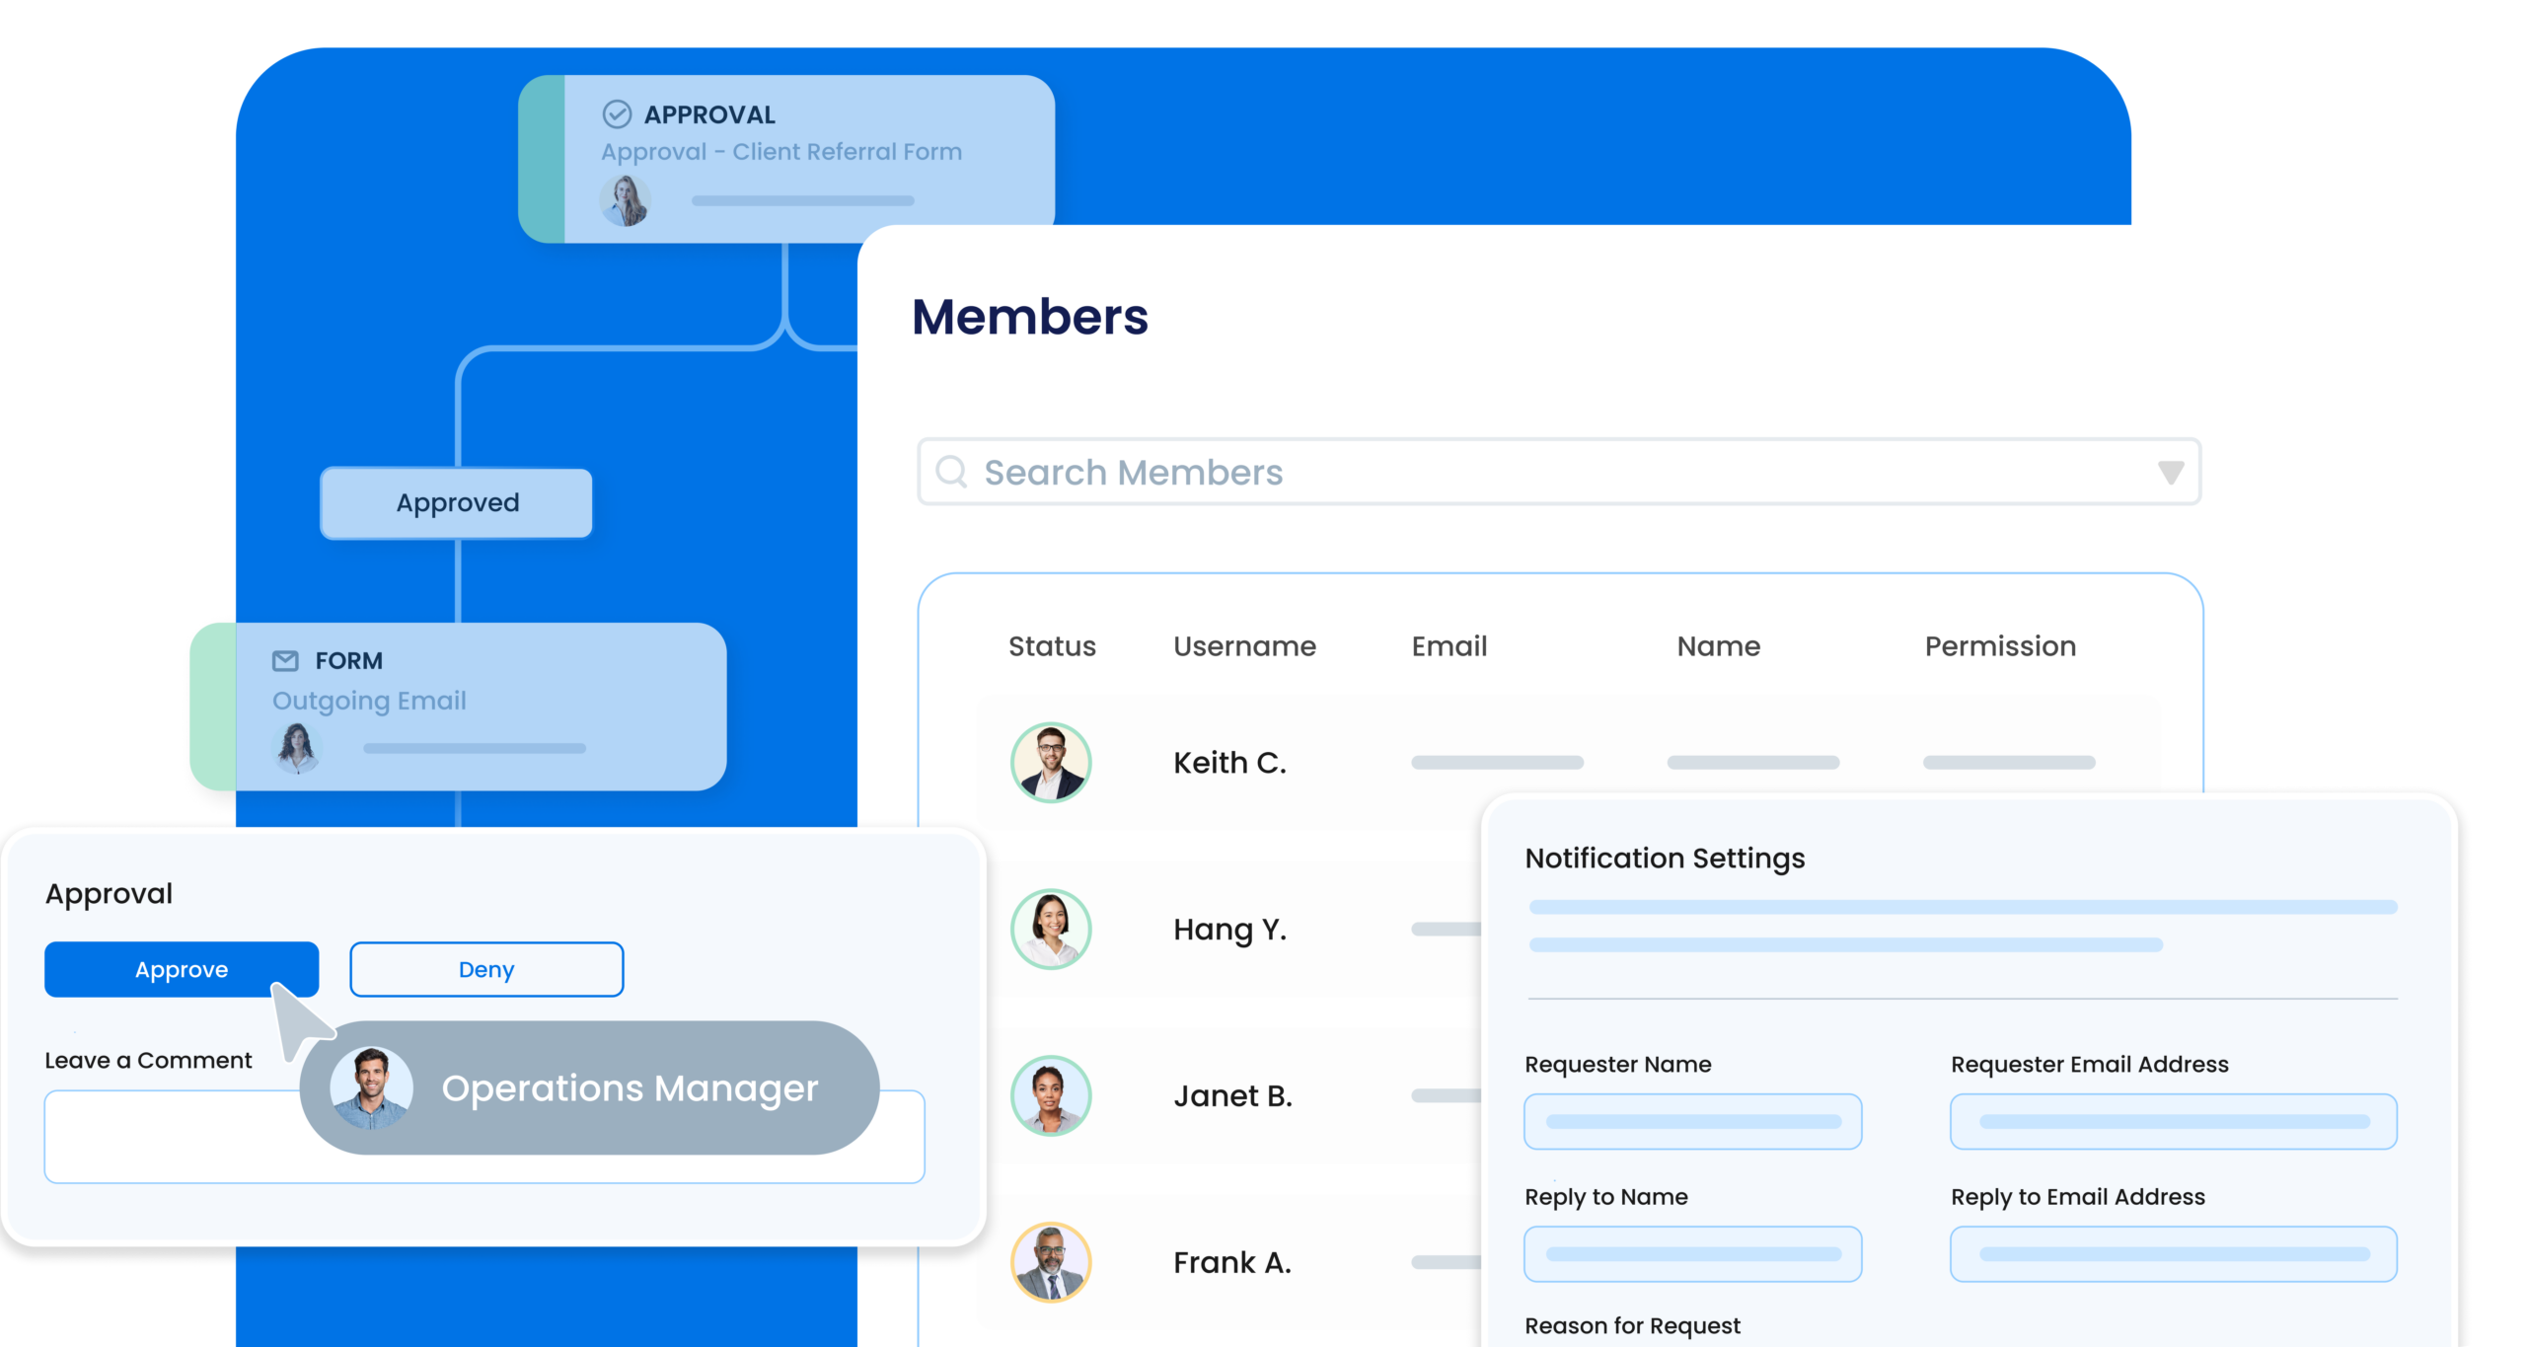Select Keith C.'s profile avatar
Image resolution: width=2526 pixels, height=1347 pixels.
coord(1051,762)
